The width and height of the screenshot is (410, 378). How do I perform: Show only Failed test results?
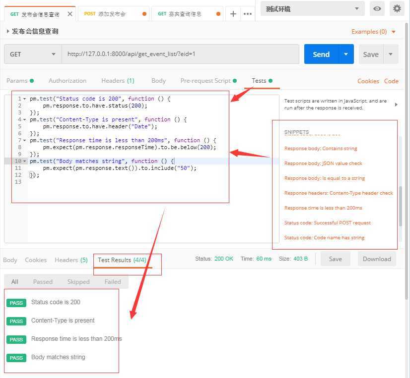113,281
